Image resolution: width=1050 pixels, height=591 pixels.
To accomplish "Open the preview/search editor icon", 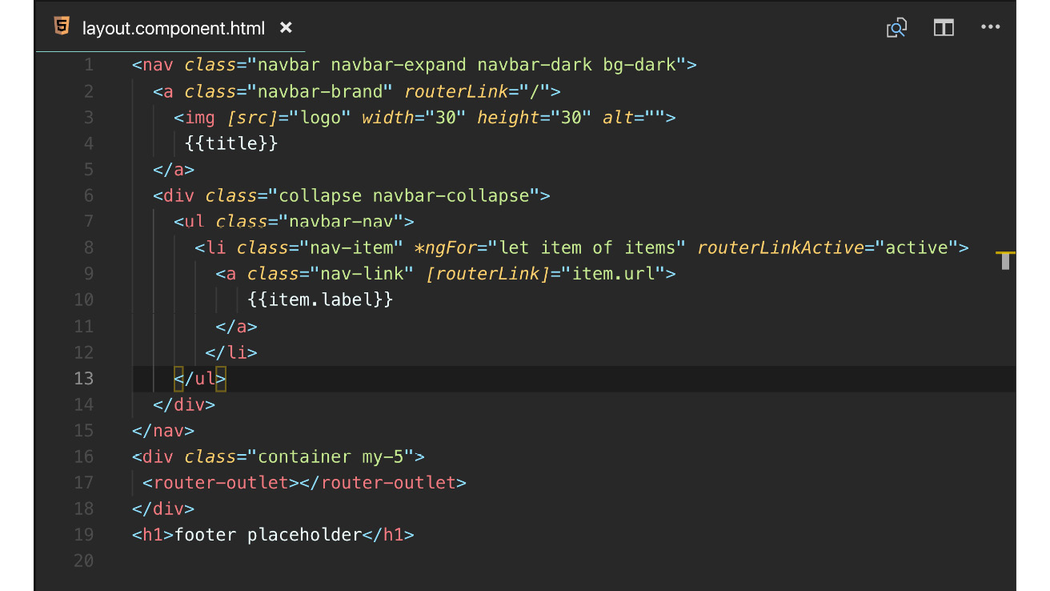I will [x=897, y=28].
